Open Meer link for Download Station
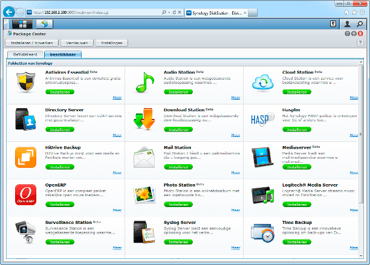The image size is (370, 265). (x=236, y=135)
